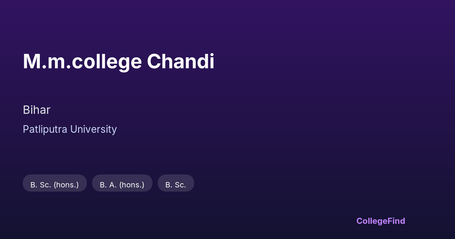Screen dimensions: 455x239
Task: Click the CollegeFind logo text
Action: tap(380, 221)
